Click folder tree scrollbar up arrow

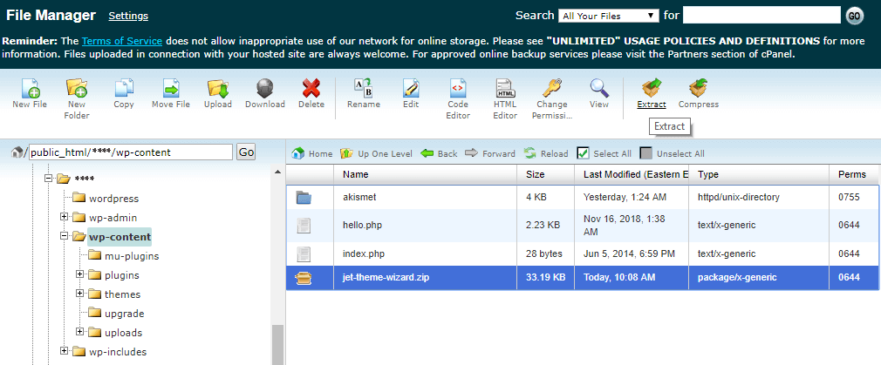pos(277,172)
